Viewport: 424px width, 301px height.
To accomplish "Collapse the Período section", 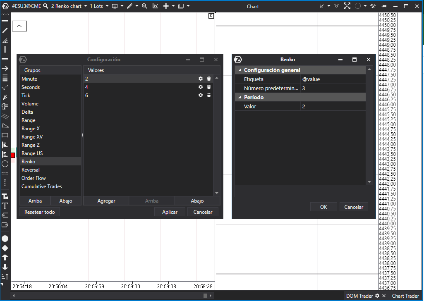I will point(239,98).
